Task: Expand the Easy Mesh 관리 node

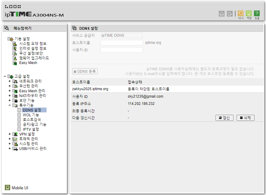Action: pyautogui.click(x=10, y=91)
